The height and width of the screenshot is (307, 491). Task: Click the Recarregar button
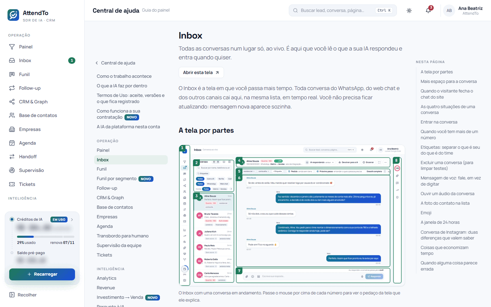coord(42,274)
